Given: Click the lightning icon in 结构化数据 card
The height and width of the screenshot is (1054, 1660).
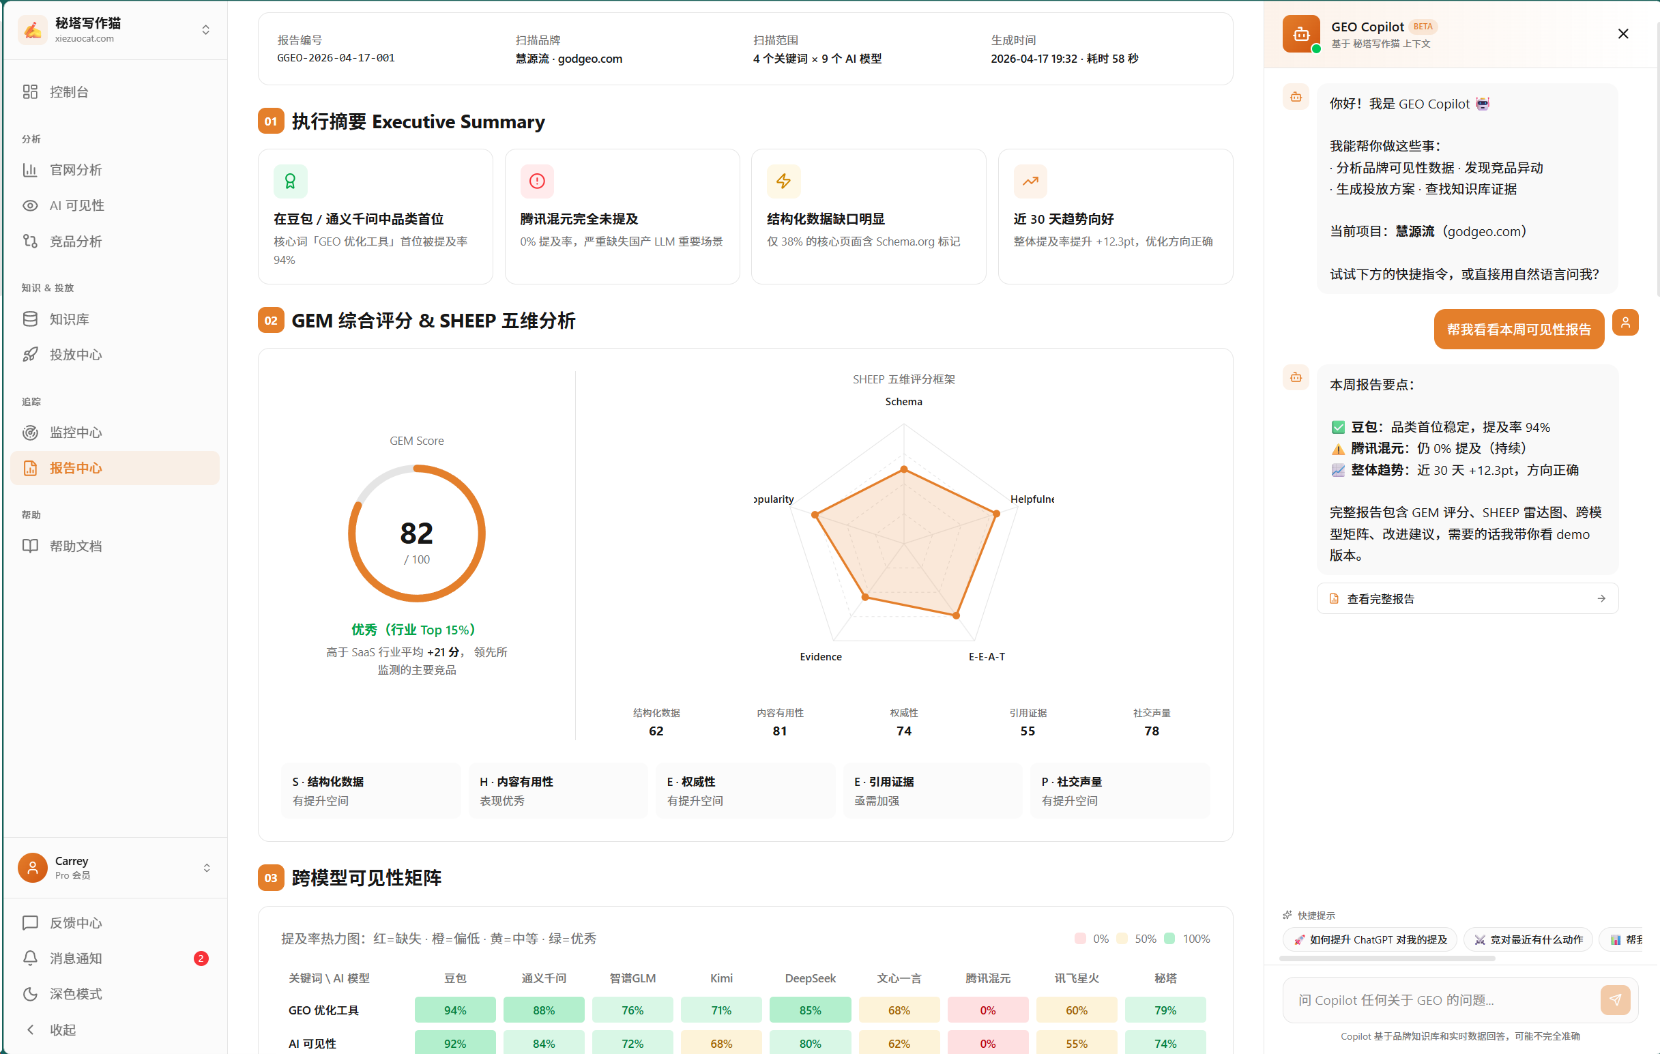Looking at the screenshot, I should 784,181.
